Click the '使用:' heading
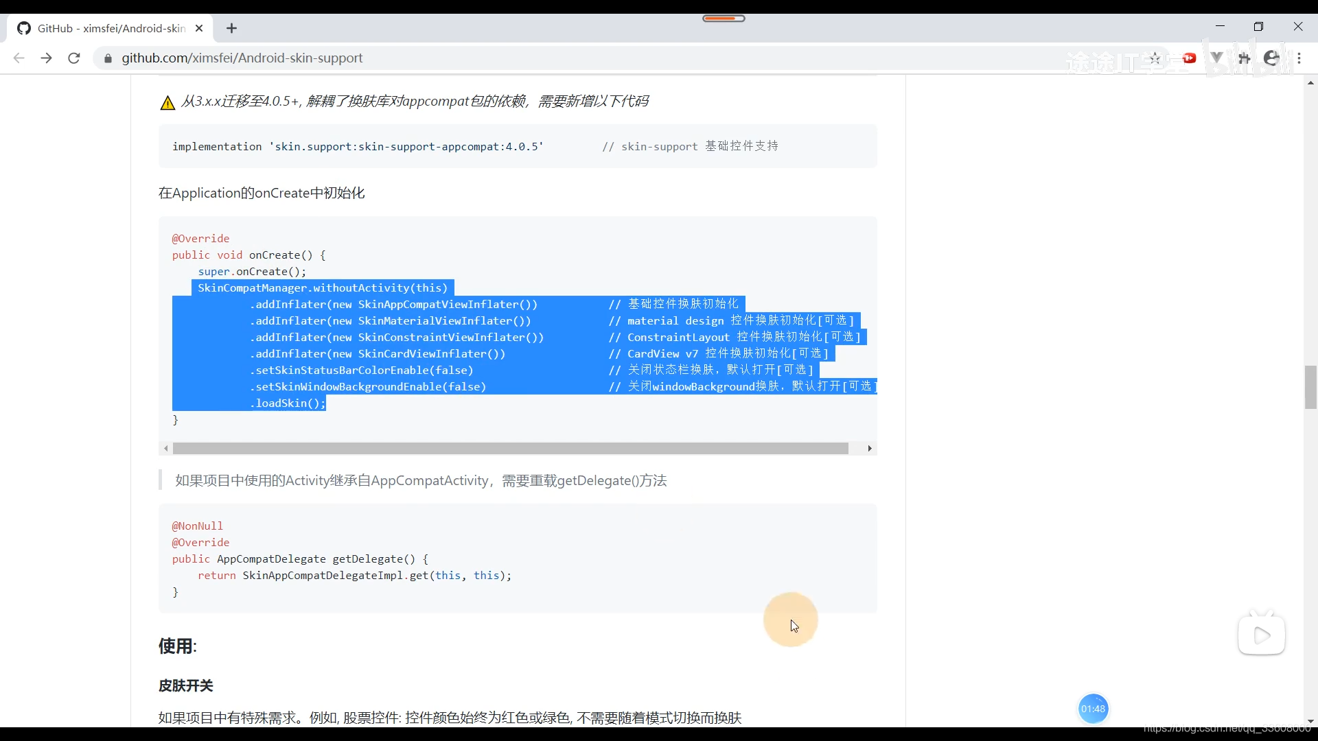Viewport: 1318px width, 741px height. click(178, 646)
